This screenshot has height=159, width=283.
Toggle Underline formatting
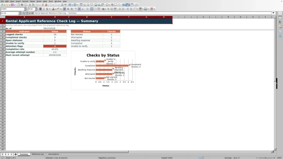click(47, 9)
